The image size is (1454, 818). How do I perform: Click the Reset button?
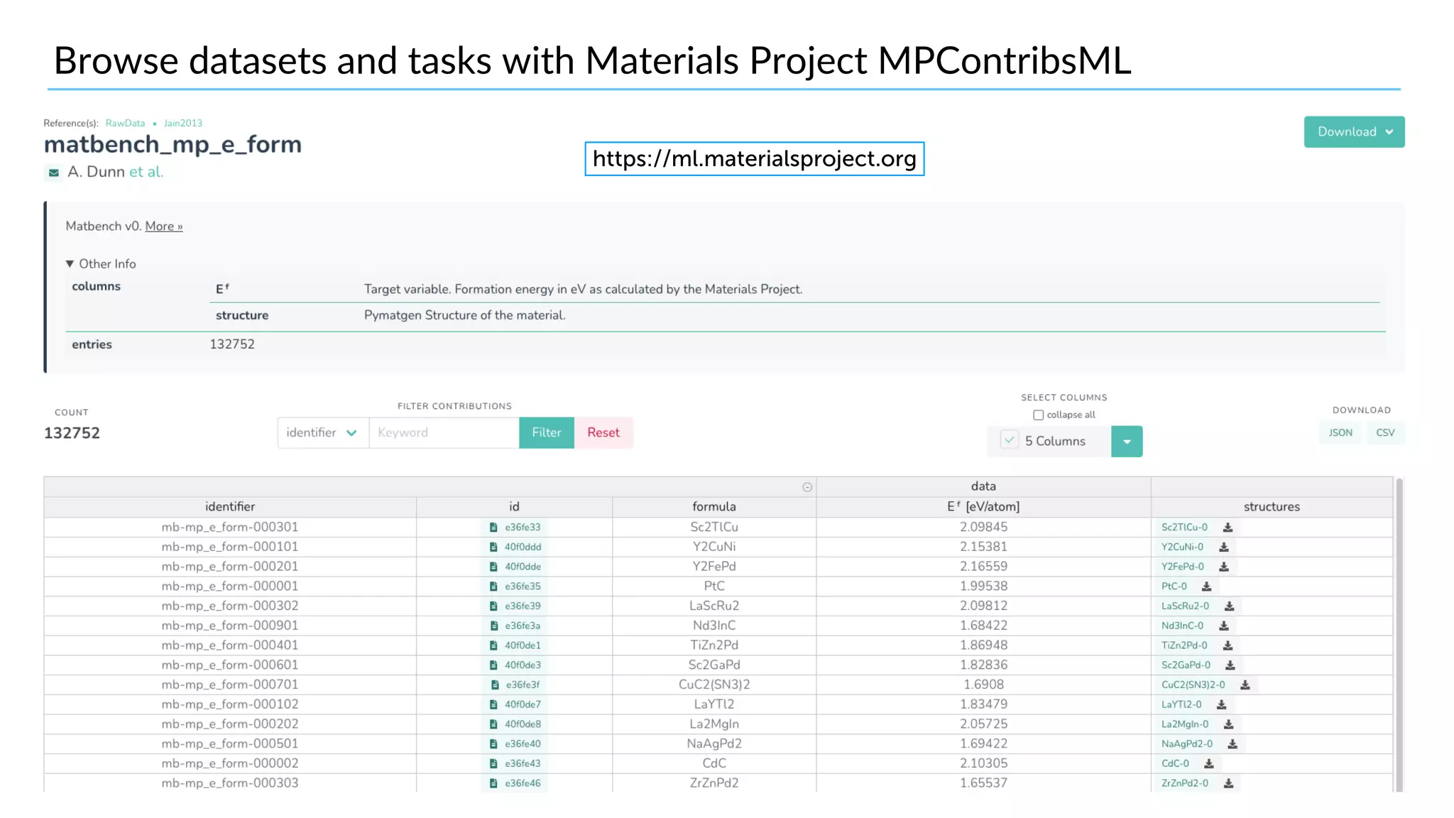tap(603, 433)
